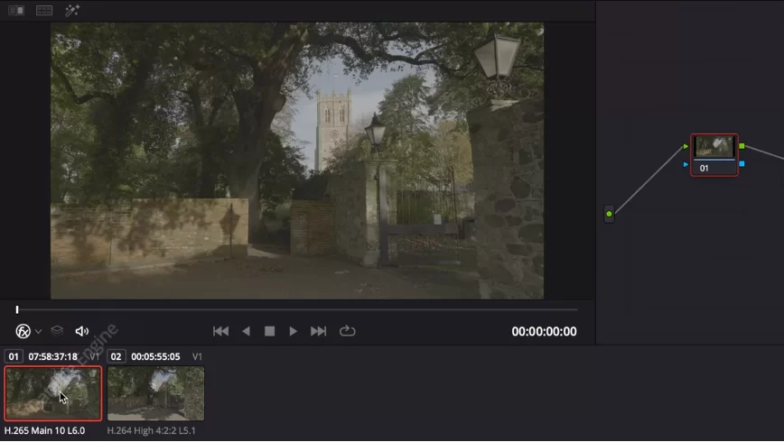Click the viewer scrubber playhead

(16, 309)
